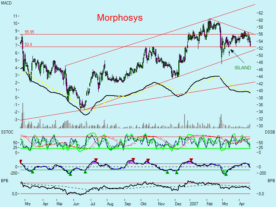Click the green buy triangle above Dez
The height and width of the screenshot is (207, 276).
pos(177,172)
